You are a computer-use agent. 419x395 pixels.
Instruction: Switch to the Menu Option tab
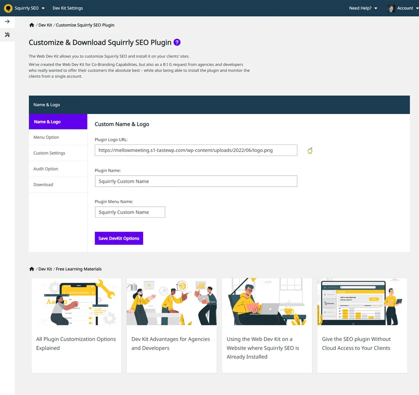pos(58,138)
